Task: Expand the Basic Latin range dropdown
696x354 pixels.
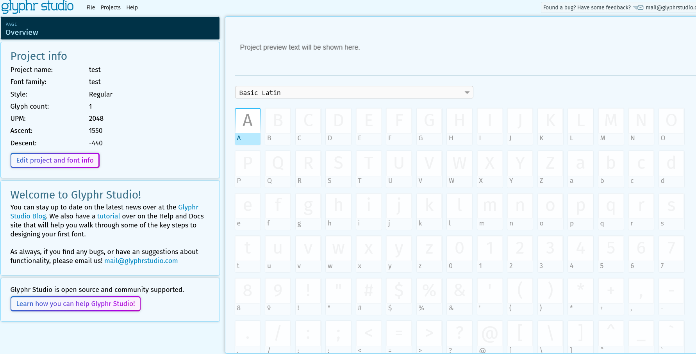Action: (x=354, y=93)
